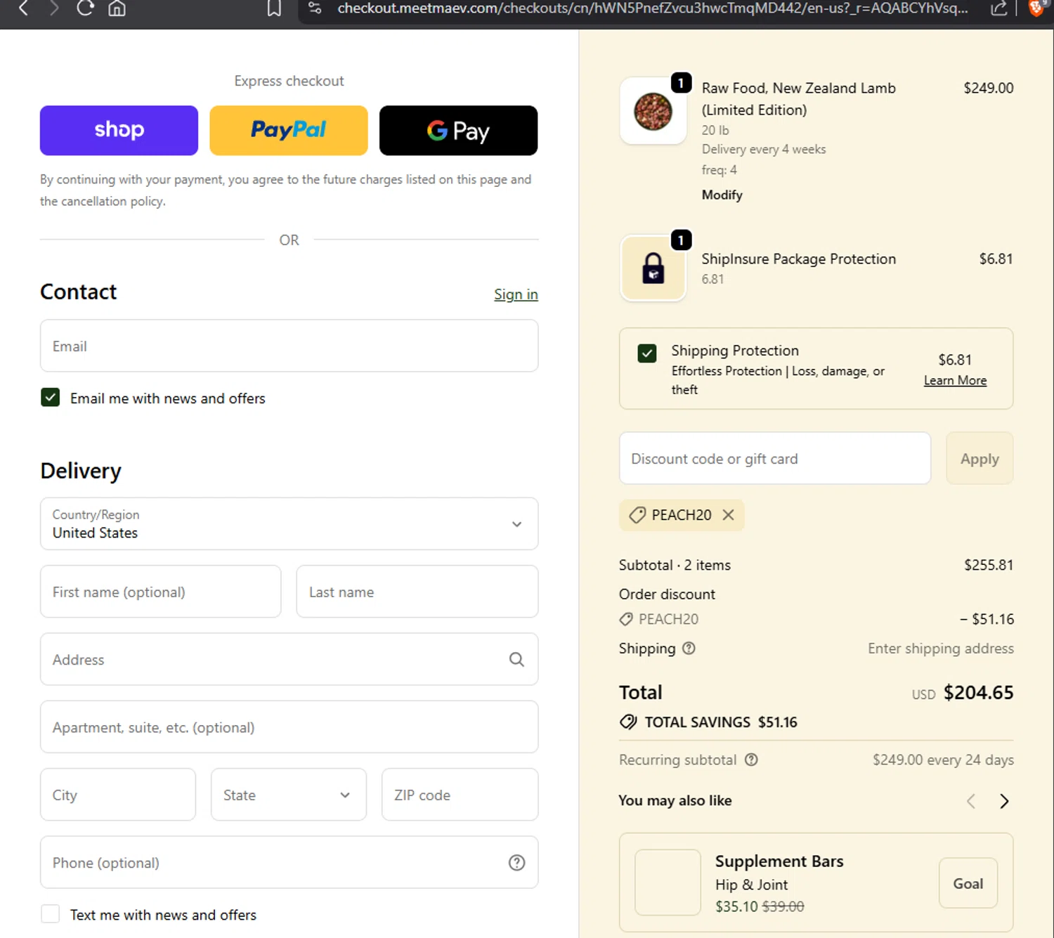Click the Apartment, suite, etc. field
This screenshot has width=1054, height=938.
click(289, 727)
